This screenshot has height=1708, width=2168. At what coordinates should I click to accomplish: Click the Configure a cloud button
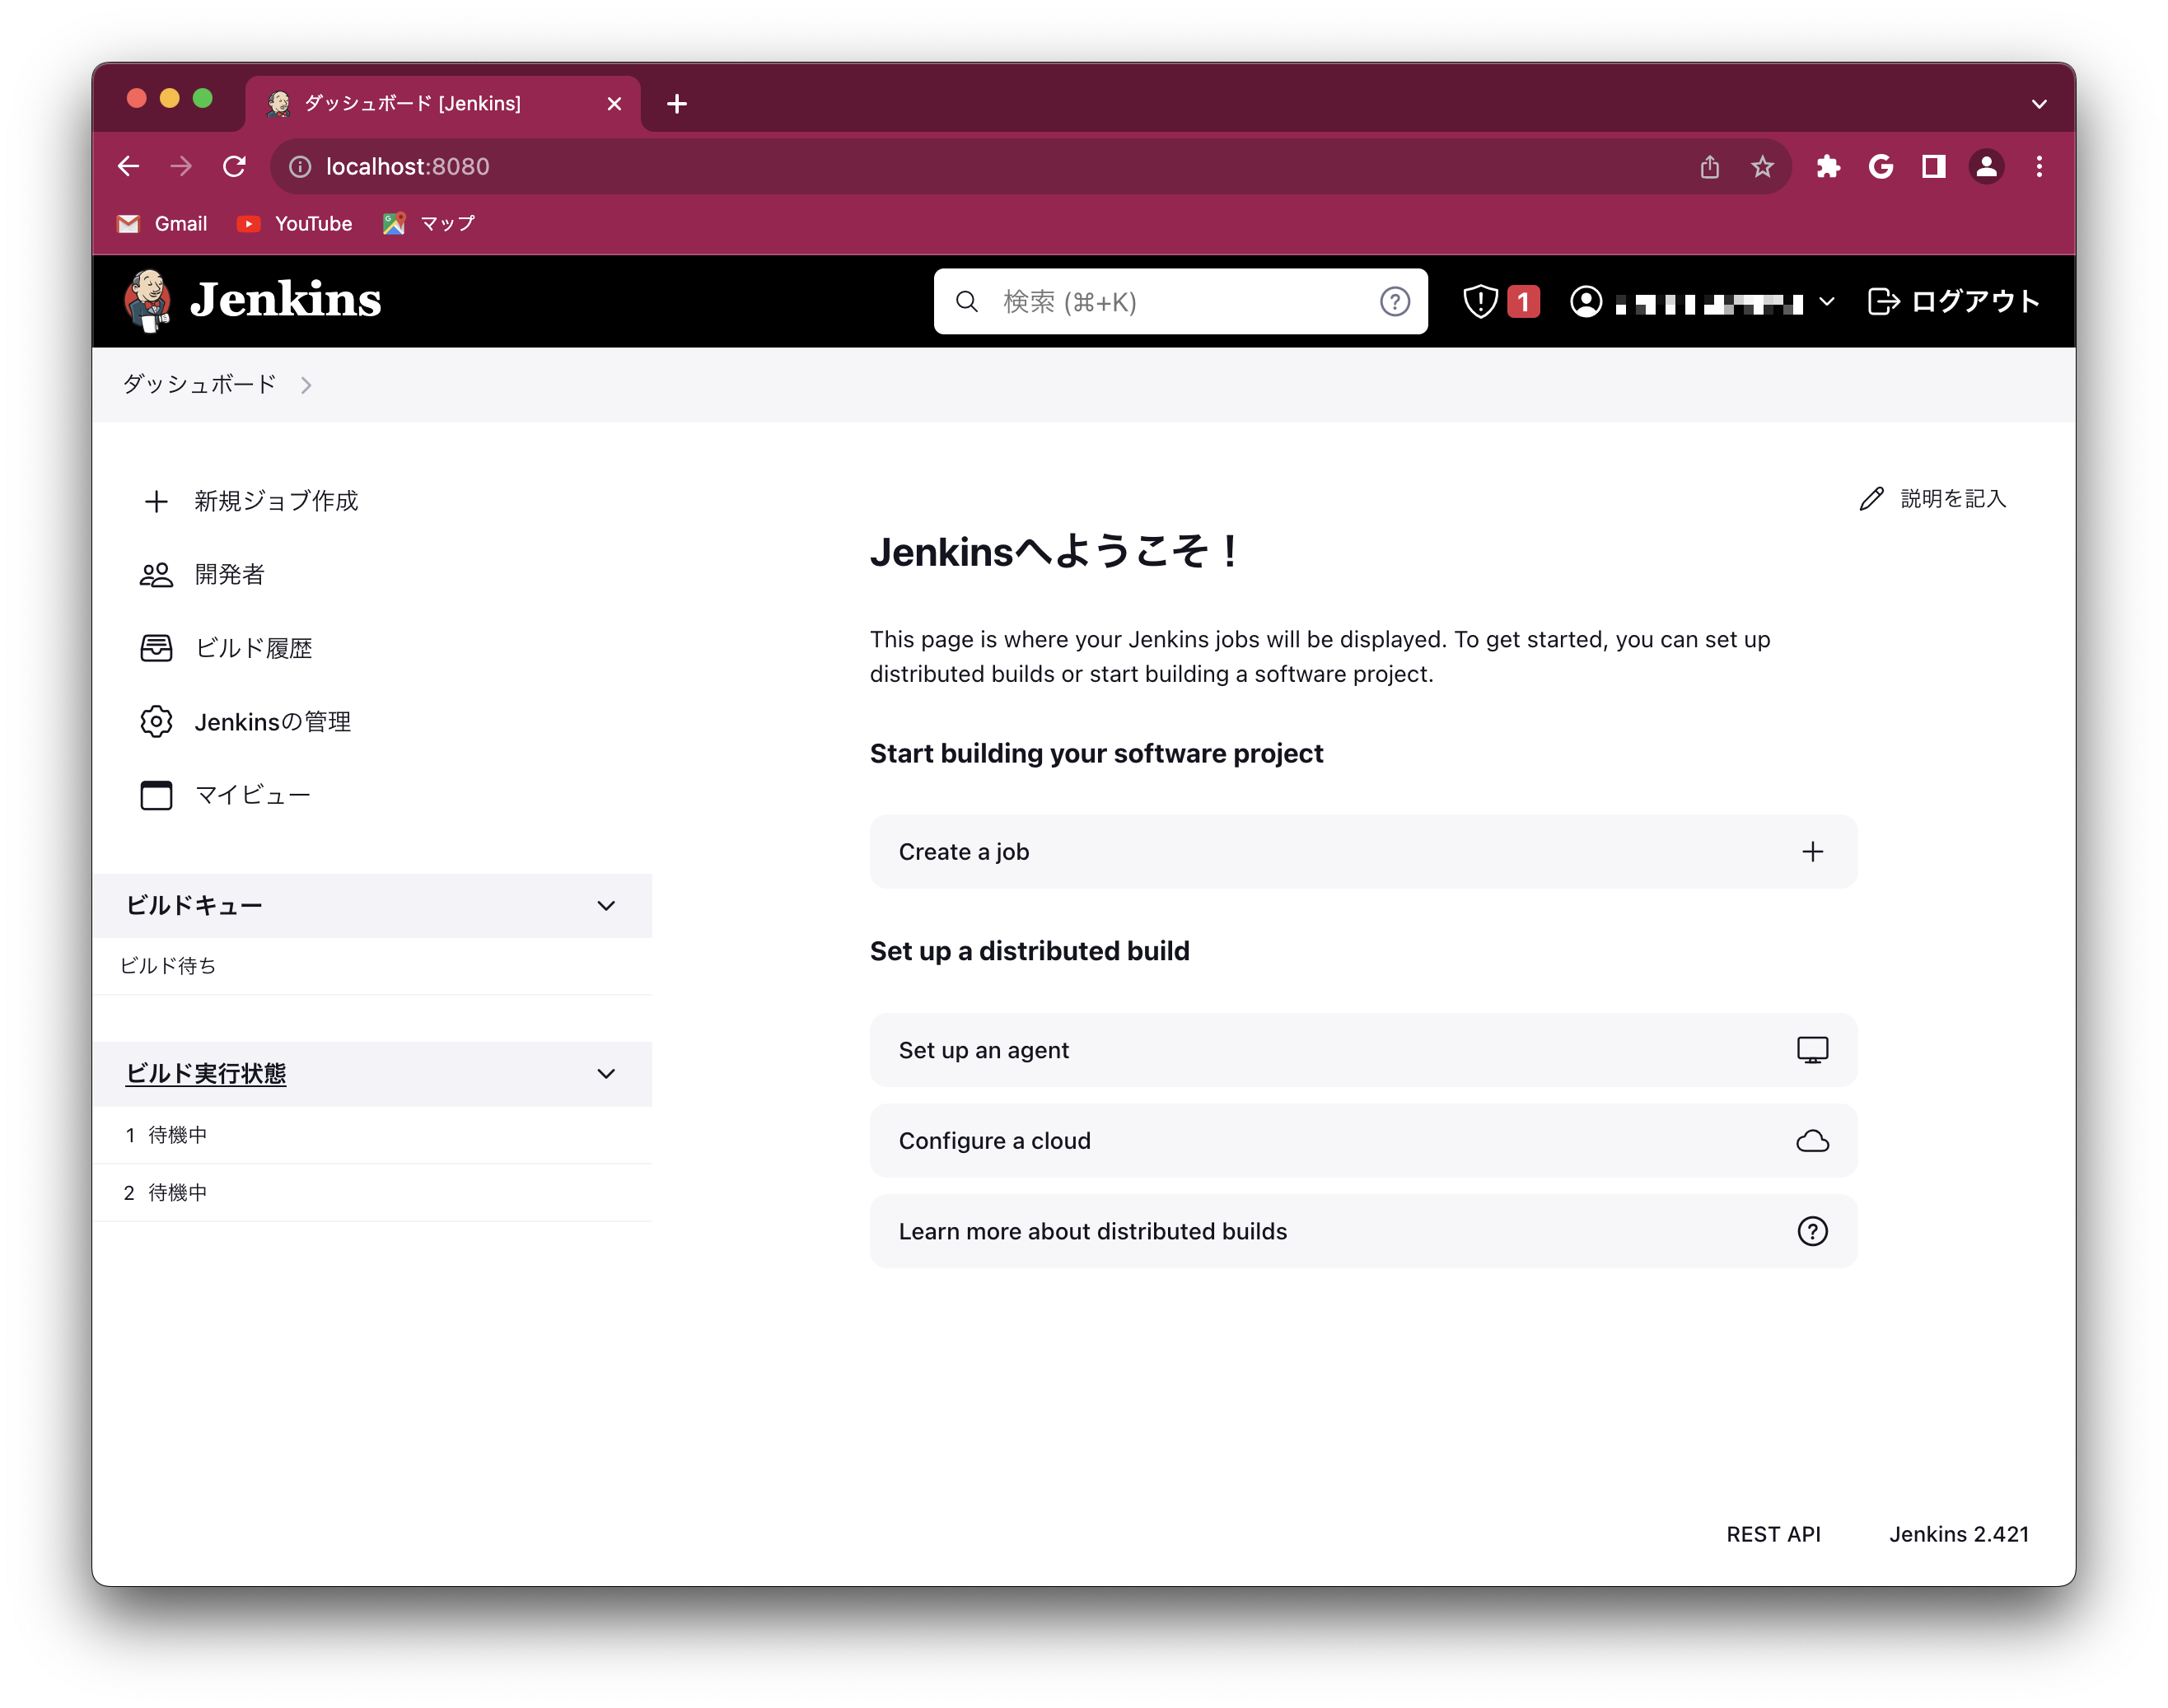(1363, 1141)
